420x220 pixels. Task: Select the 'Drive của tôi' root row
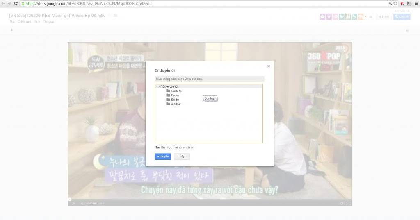coord(209,86)
